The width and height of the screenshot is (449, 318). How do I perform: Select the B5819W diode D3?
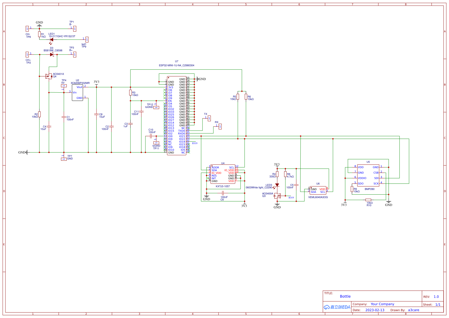(x=51, y=54)
